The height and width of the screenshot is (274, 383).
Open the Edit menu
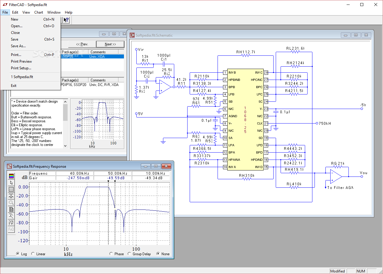(15, 12)
